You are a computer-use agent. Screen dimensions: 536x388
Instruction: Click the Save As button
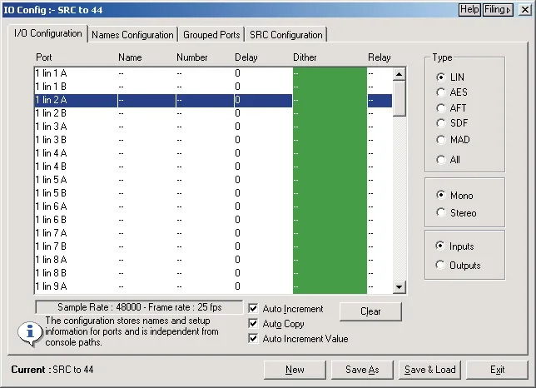click(x=362, y=370)
